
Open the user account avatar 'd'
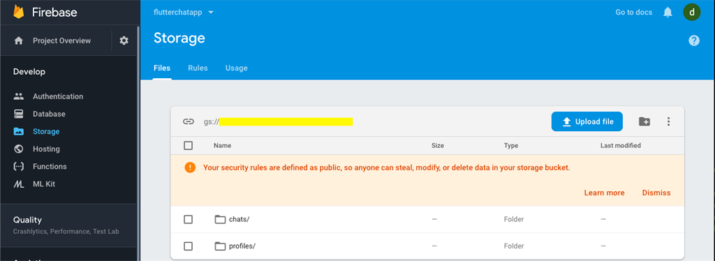pyautogui.click(x=692, y=13)
